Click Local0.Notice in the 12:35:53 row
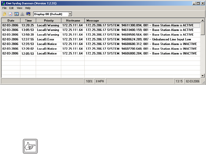The height and width of the screenshot is (154, 206). 49,44
